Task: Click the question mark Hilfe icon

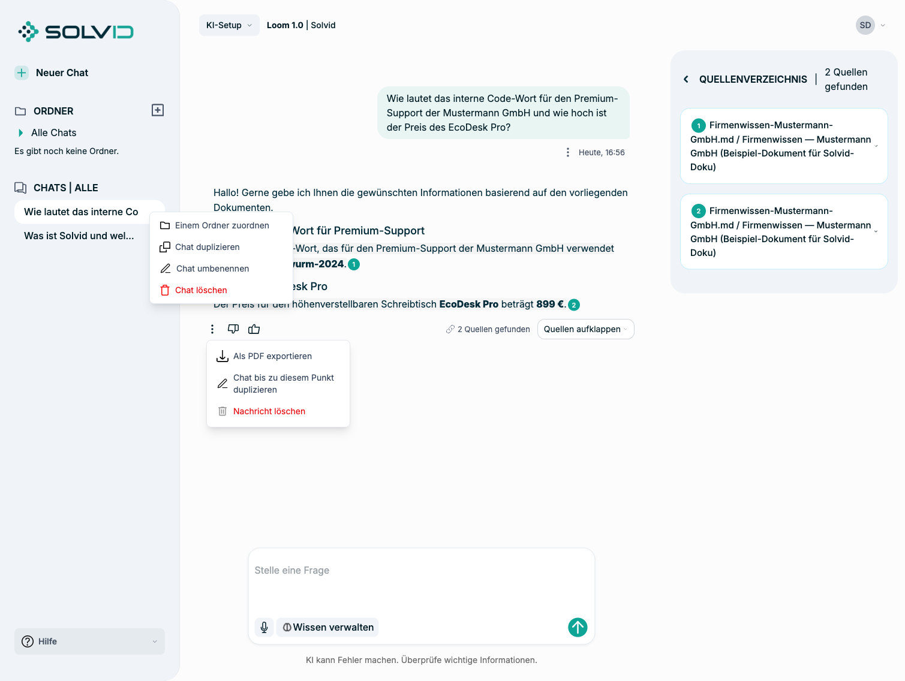Action: [28, 641]
